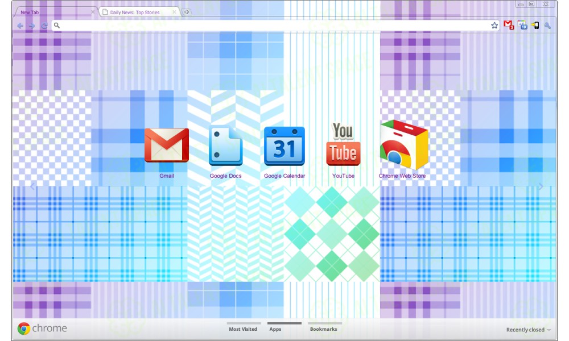
Task: Click the blue extension icon beside Gmail checker
Action: 522,26
